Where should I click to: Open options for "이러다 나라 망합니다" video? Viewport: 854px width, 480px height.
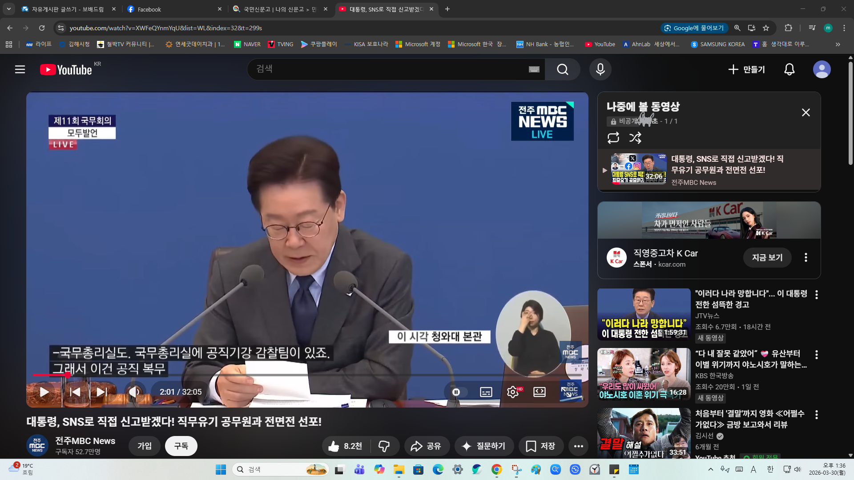click(816, 295)
